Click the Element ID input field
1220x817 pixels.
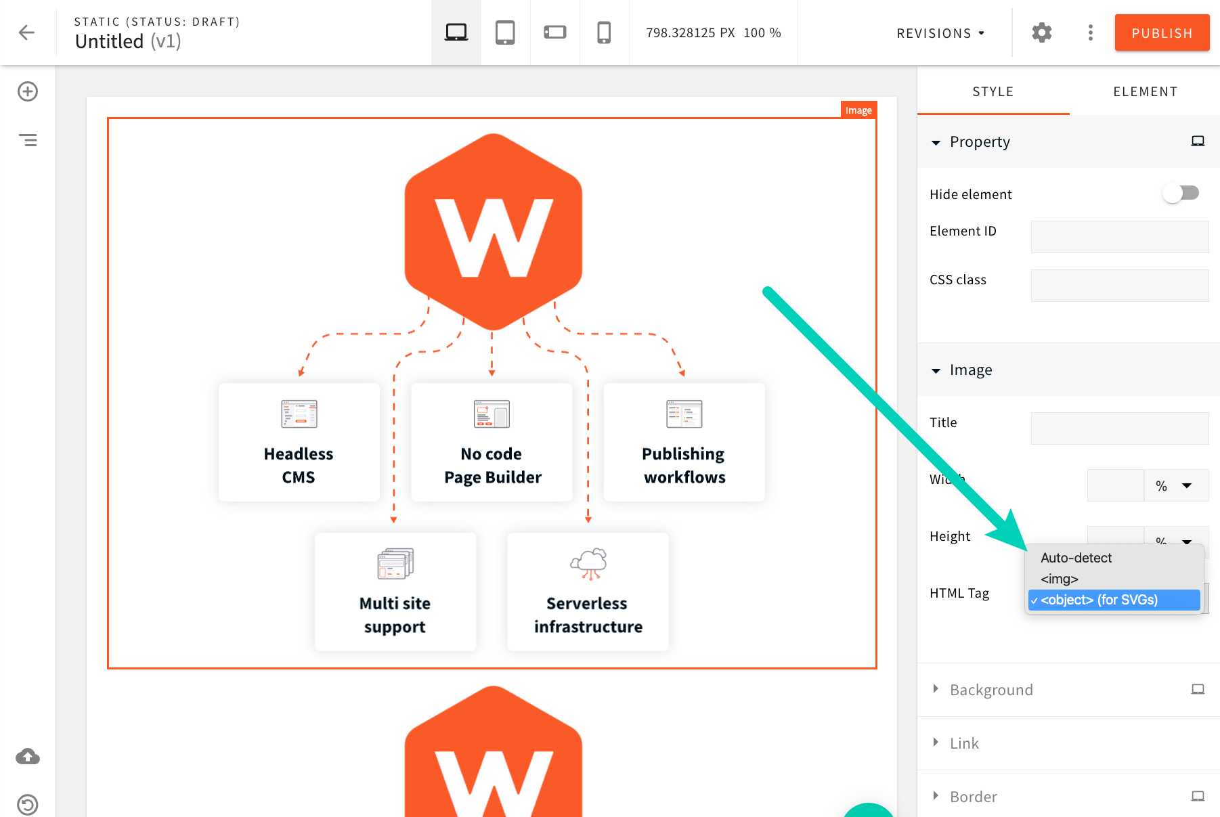pos(1119,237)
